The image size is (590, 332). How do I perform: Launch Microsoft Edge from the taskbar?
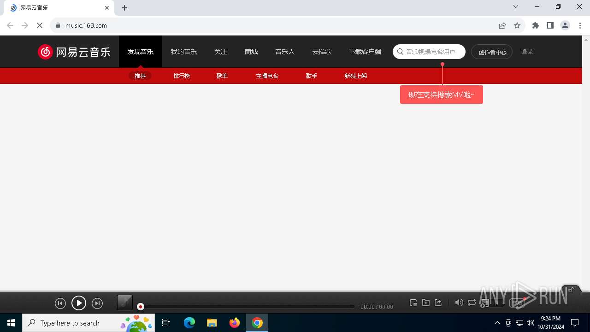click(189, 323)
